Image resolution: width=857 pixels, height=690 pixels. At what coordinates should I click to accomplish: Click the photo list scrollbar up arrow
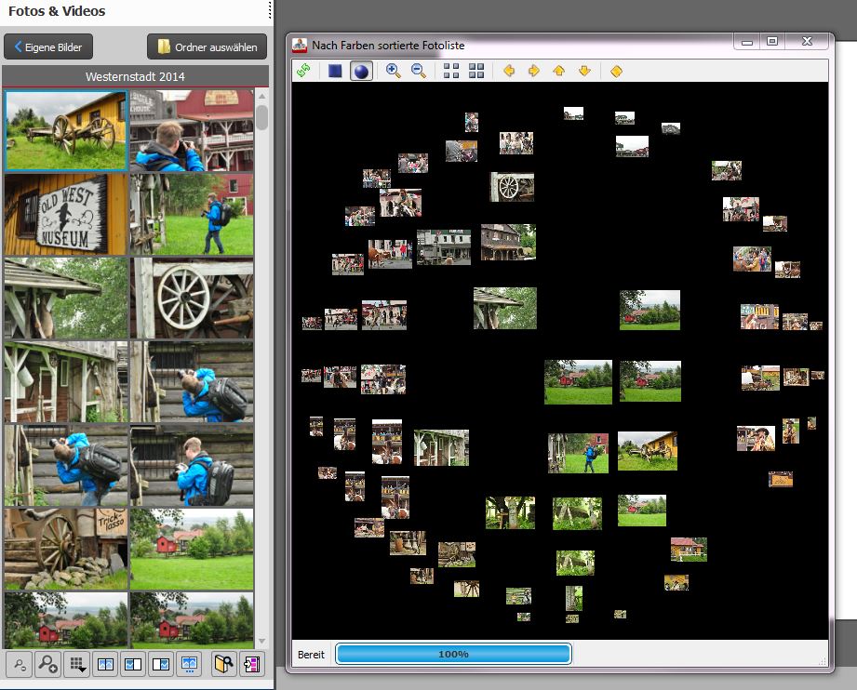(x=262, y=96)
